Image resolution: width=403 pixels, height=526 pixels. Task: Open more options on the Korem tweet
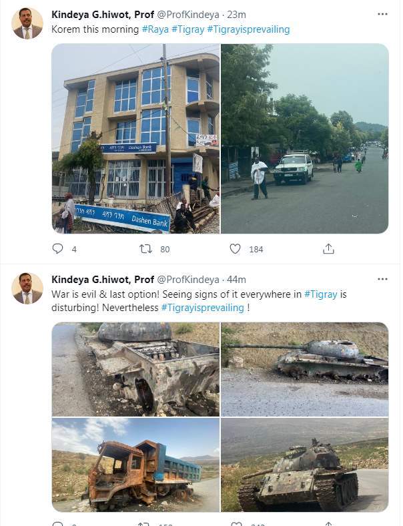click(382, 14)
